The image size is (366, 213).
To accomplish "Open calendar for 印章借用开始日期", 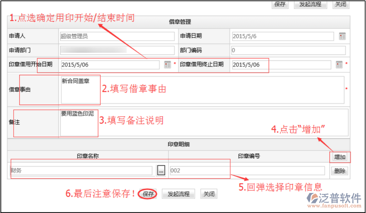I will [167, 65].
